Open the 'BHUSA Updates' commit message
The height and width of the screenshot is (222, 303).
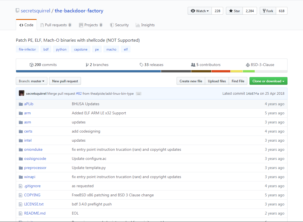[86, 104]
